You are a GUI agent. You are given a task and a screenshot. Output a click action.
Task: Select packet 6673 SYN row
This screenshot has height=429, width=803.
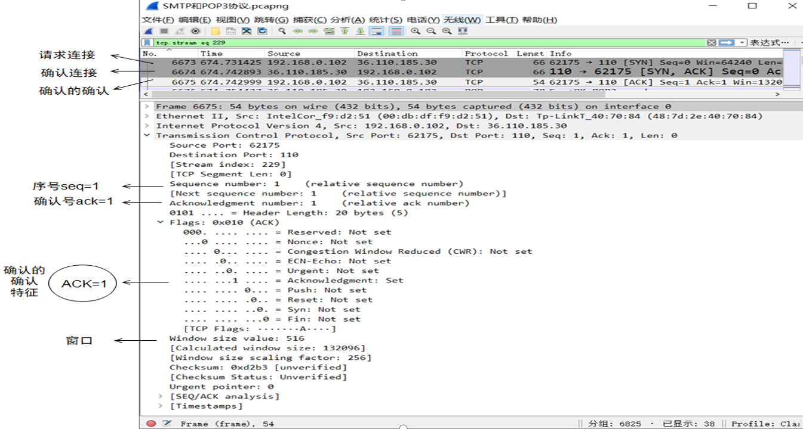[x=462, y=63]
